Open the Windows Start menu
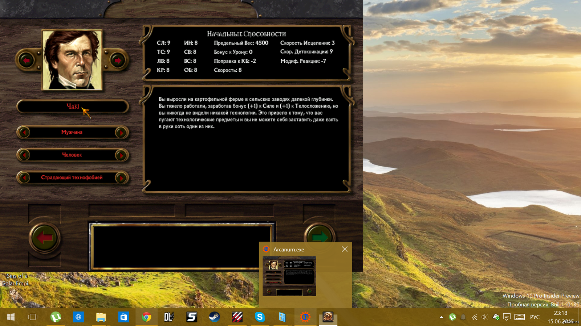This screenshot has height=326, width=581. pos(11,317)
